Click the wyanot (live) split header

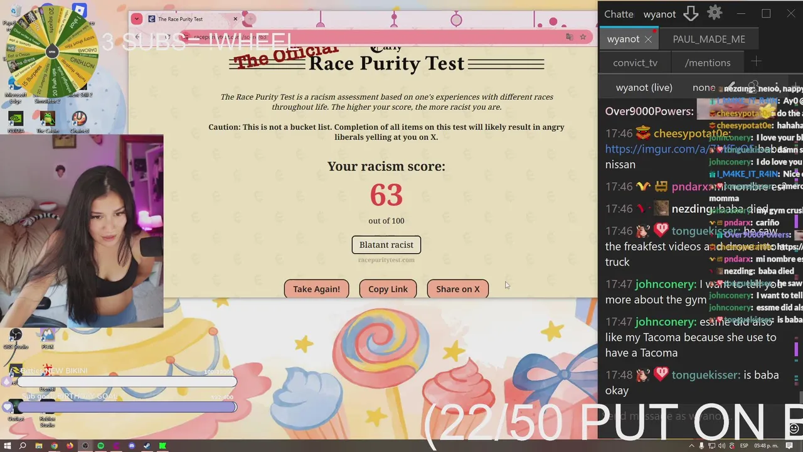coord(644,87)
